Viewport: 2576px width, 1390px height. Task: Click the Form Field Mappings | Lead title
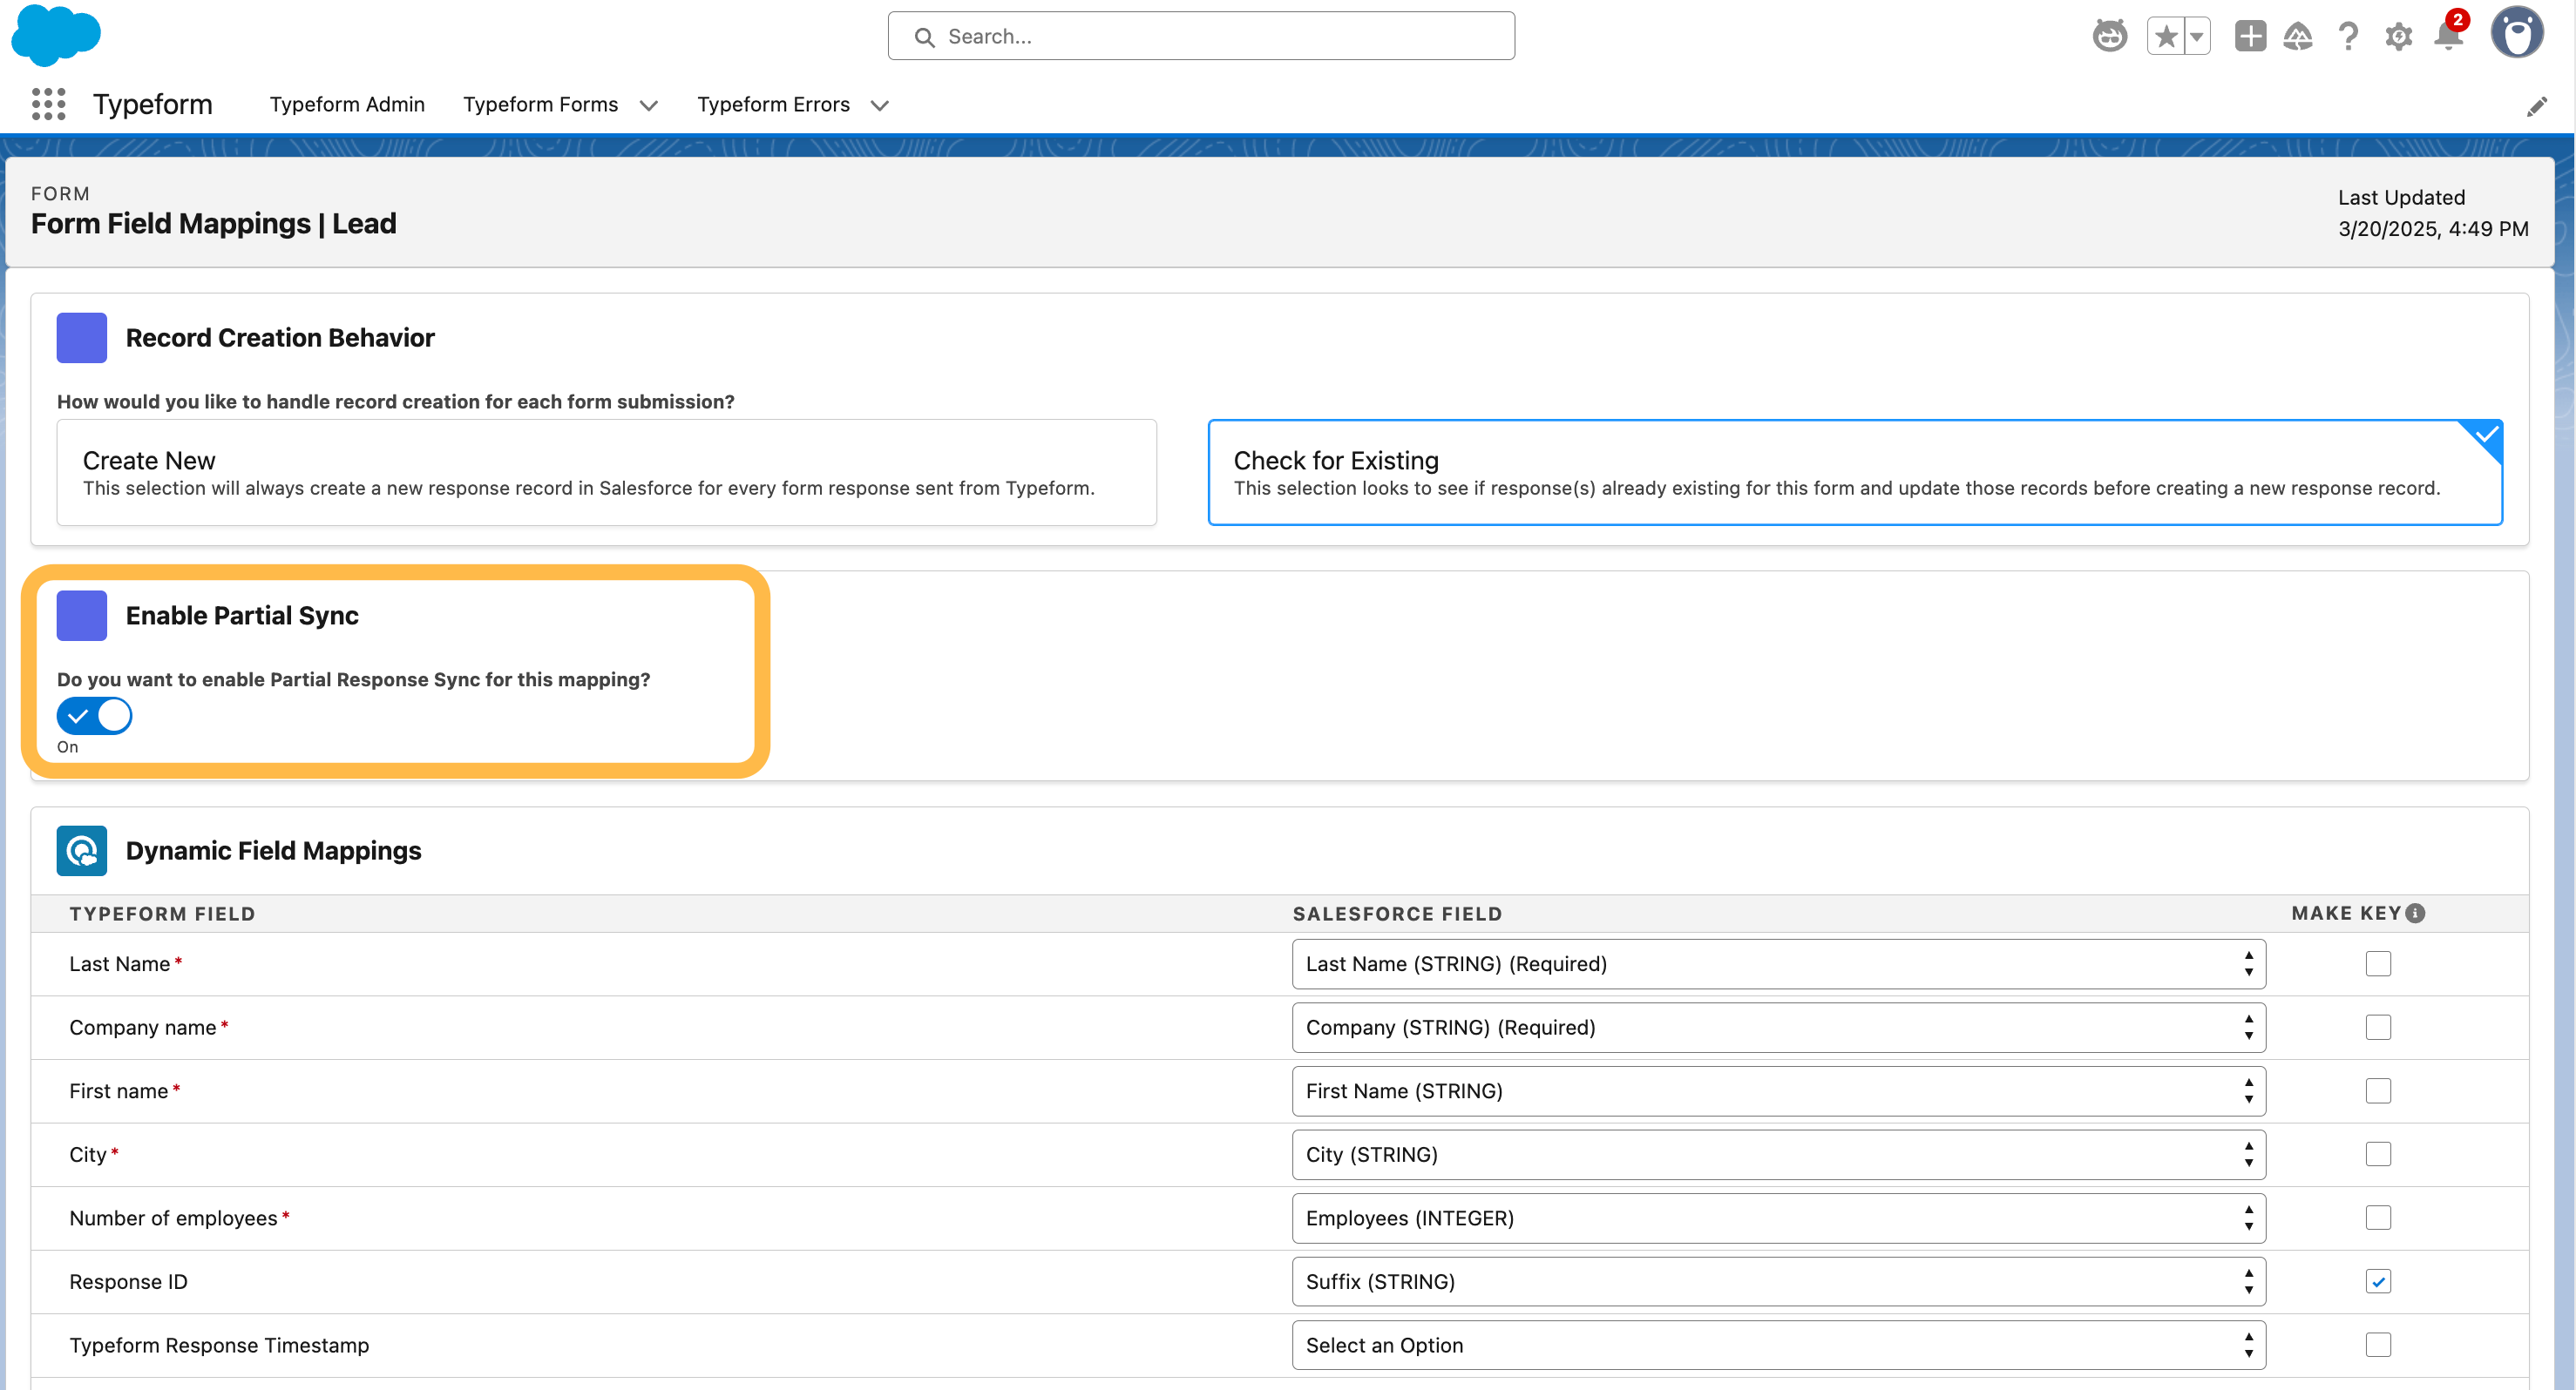pyautogui.click(x=214, y=224)
